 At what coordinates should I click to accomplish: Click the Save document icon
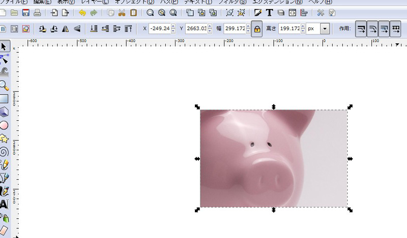coord(25,12)
